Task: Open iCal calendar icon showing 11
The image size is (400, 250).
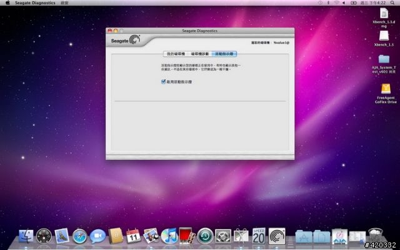Action: pyautogui.click(x=133, y=236)
